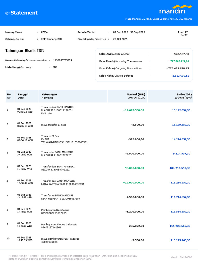The width and height of the screenshot is (198, 265).
Task: Select amount -2.500,00 in row 2
Action: click(x=138, y=125)
